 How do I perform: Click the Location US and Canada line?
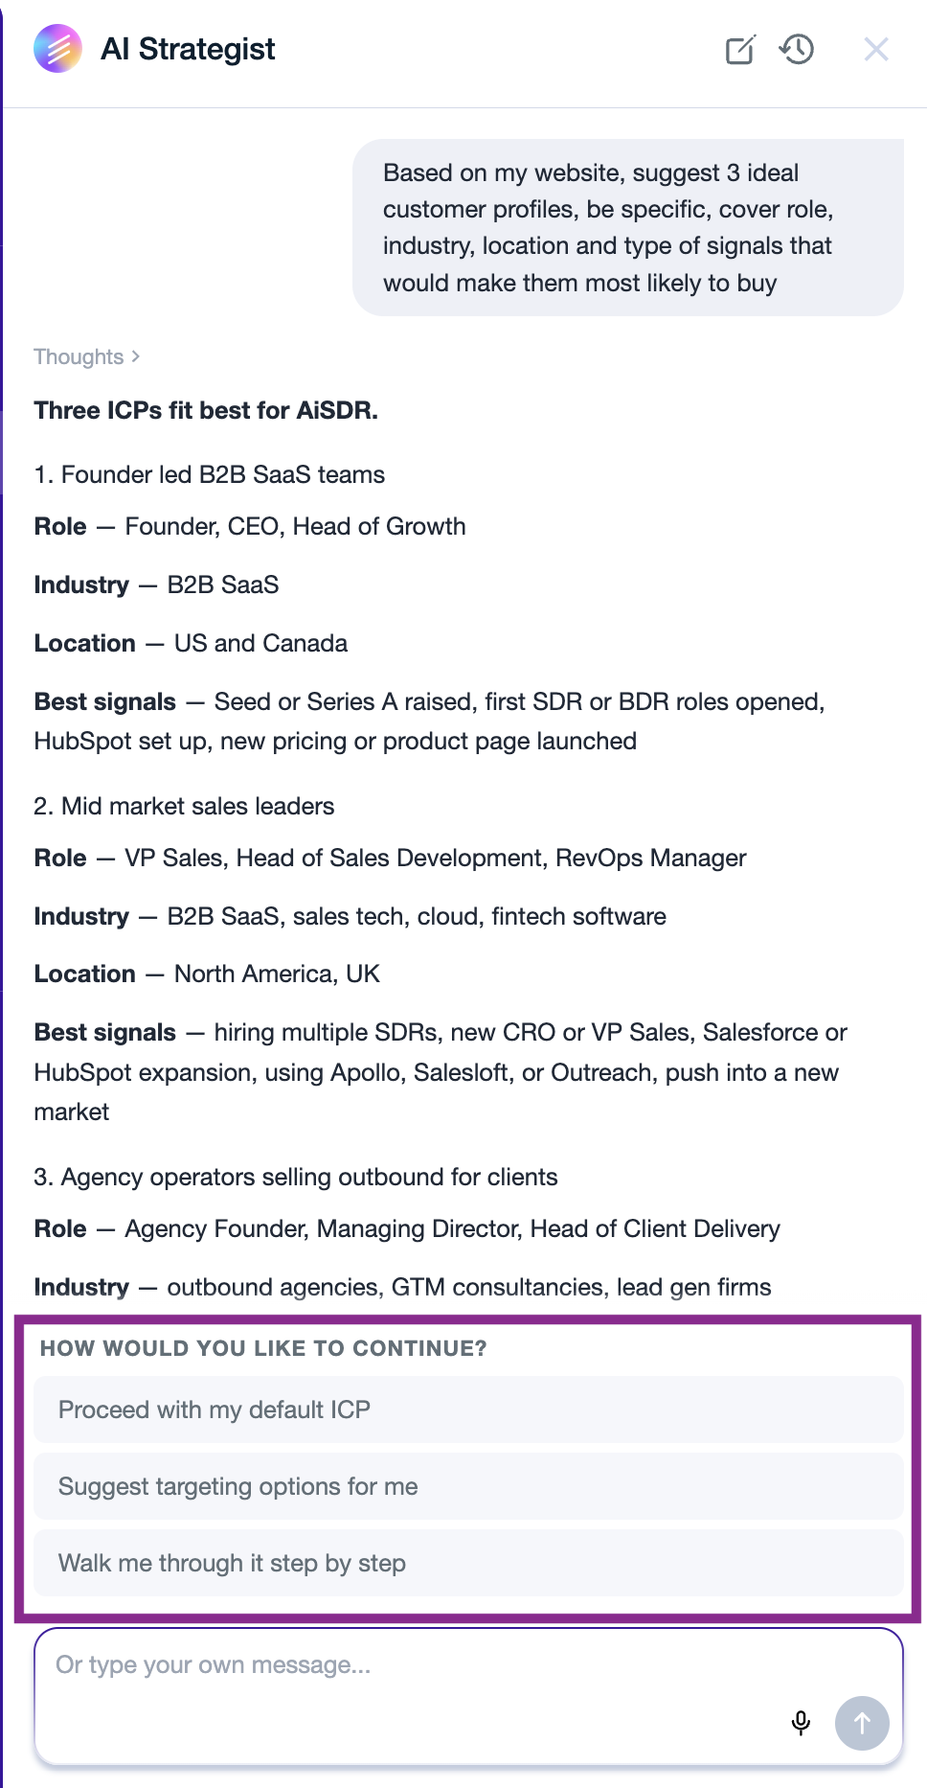[x=191, y=643]
